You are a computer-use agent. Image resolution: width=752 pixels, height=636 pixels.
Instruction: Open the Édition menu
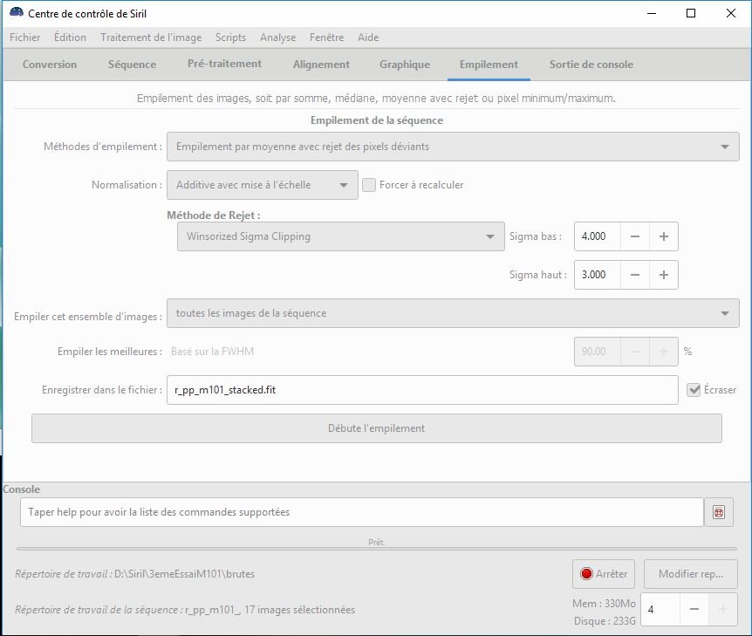click(x=70, y=38)
